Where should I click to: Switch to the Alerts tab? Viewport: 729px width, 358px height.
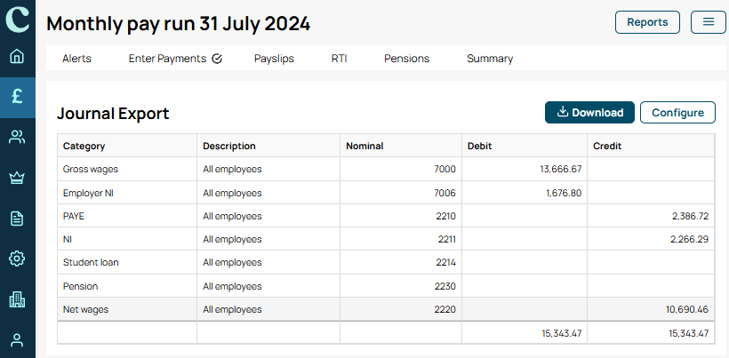pyautogui.click(x=76, y=59)
